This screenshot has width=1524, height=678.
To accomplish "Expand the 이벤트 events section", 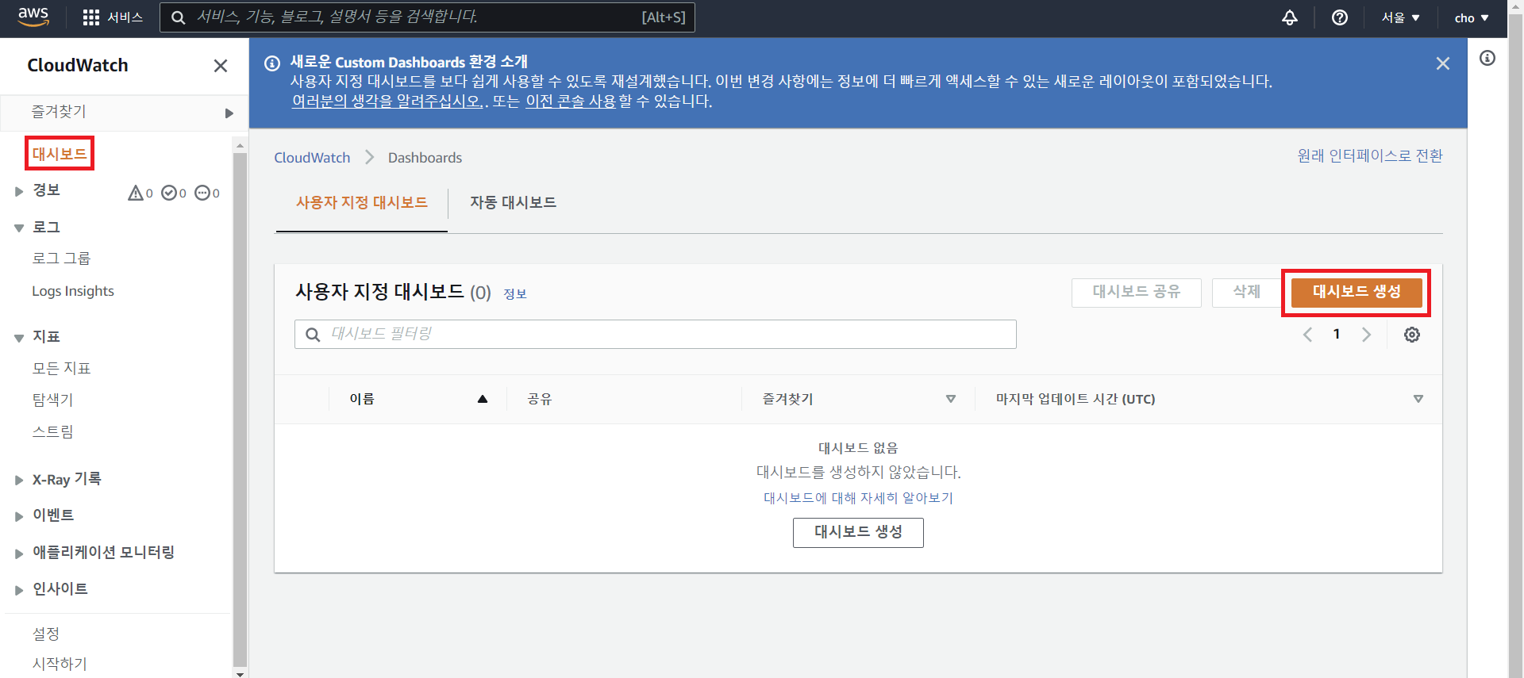I will click(18, 516).
